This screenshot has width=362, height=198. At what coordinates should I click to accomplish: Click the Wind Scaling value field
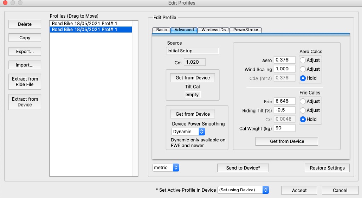tap(285, 69)
